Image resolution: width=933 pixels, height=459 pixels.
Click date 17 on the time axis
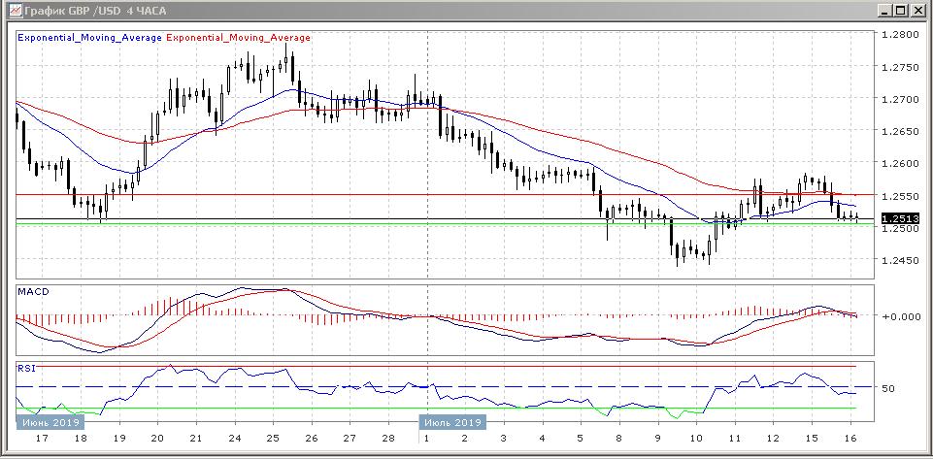click(43, 439)
